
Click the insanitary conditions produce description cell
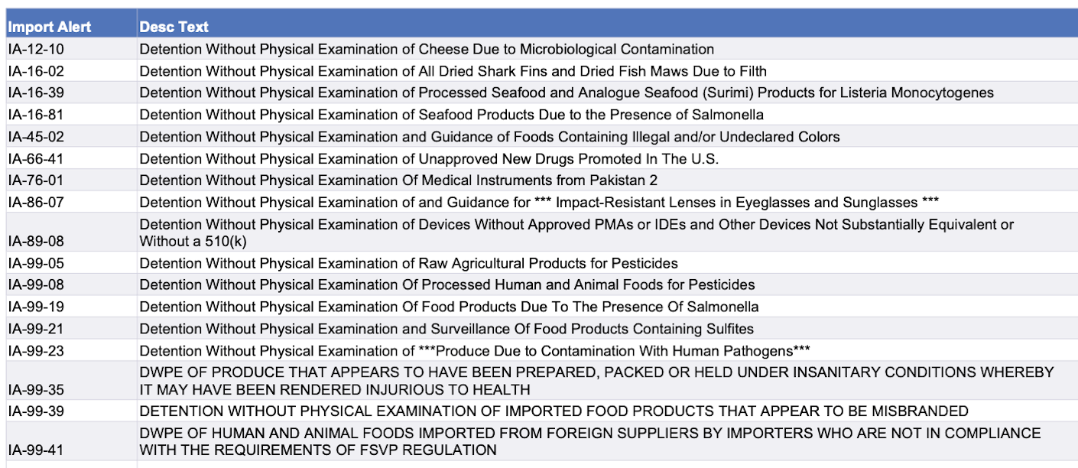coord(596,380)
